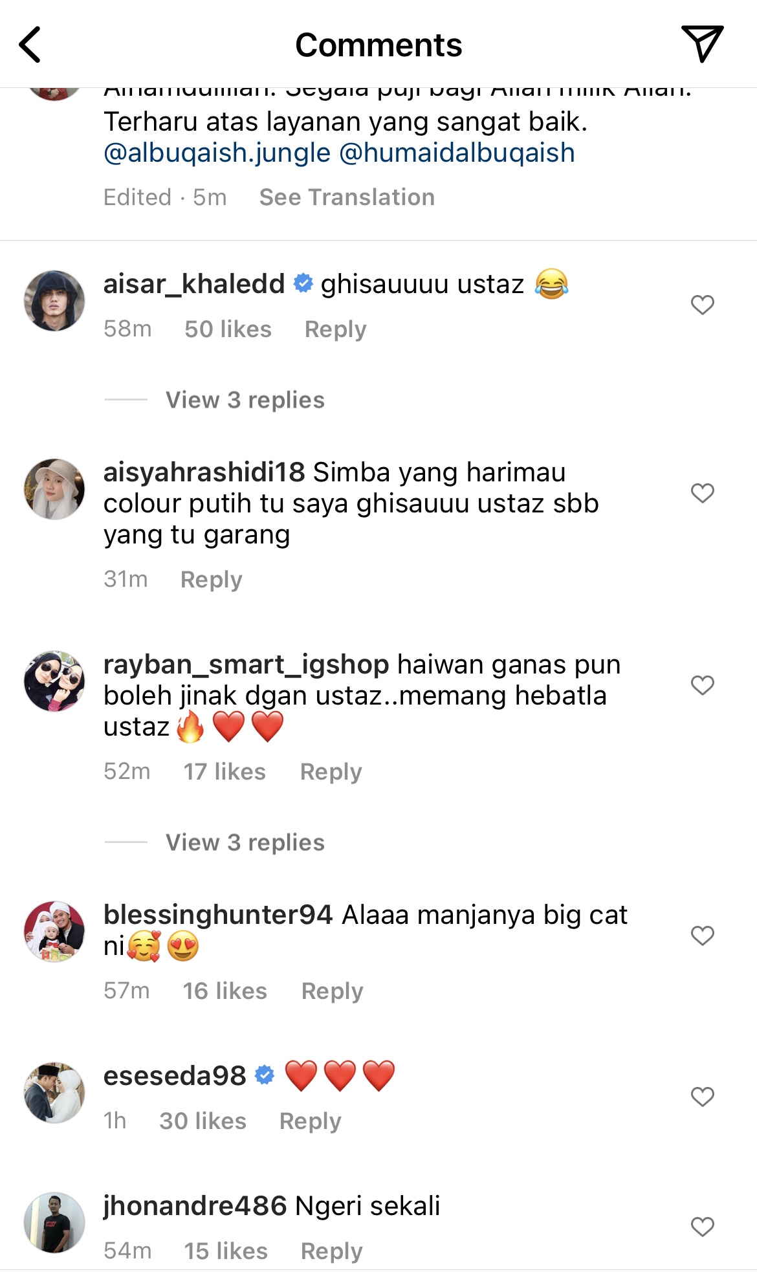This screenshot has height=1272, width=757.
Task: Open the blessinghunter94 username
Action: point(218,915)
